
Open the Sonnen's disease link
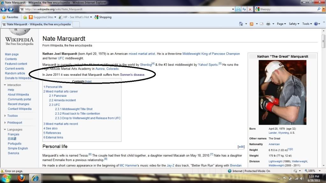coord(132,75)
